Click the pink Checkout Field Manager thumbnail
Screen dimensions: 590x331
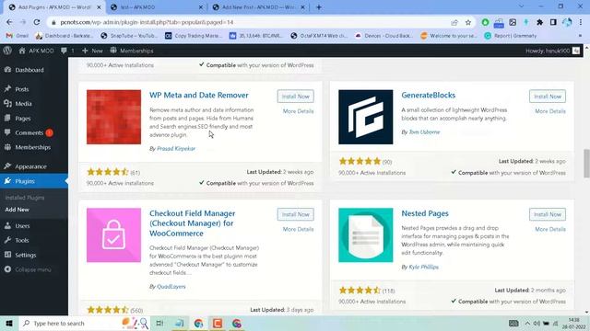click(113, 235)
